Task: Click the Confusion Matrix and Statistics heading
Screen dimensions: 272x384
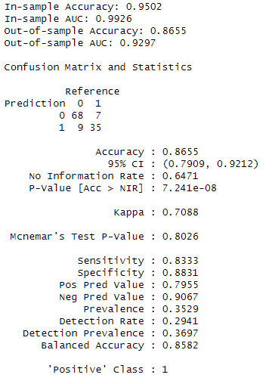Action: (x=98, y=67)
